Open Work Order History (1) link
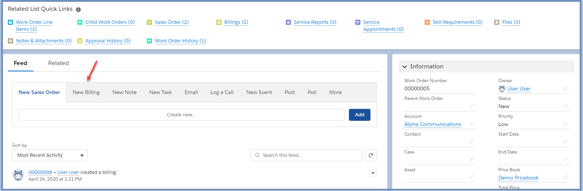This screenshot has height=191, width=583. coord(180,41)
